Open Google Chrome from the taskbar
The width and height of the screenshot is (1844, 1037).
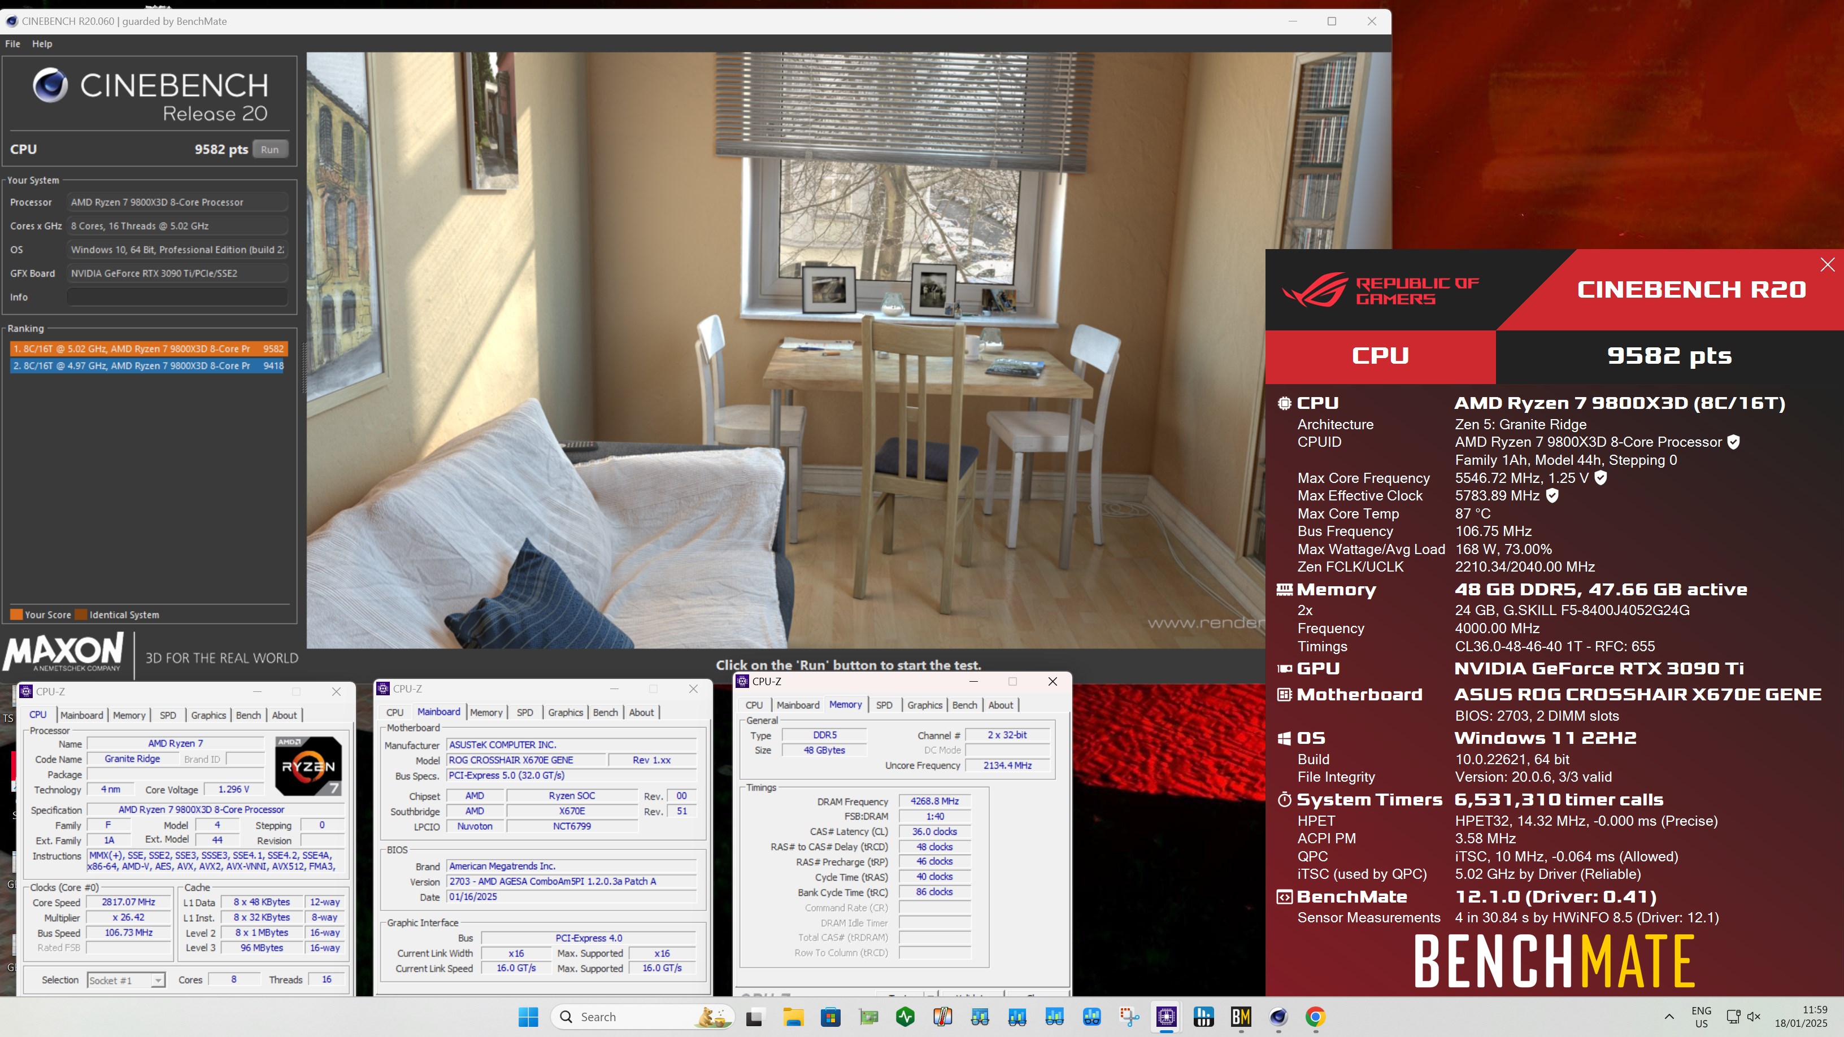tap(1316, 1017)
